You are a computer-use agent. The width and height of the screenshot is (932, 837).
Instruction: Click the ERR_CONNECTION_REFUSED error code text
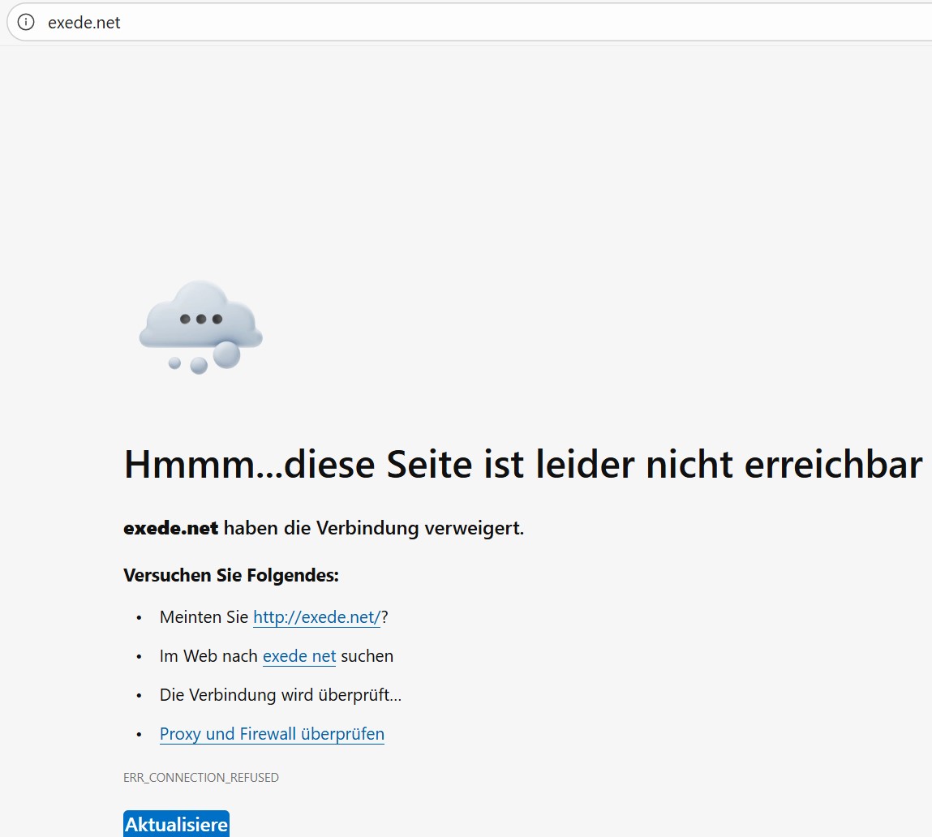tap(200, 778)
